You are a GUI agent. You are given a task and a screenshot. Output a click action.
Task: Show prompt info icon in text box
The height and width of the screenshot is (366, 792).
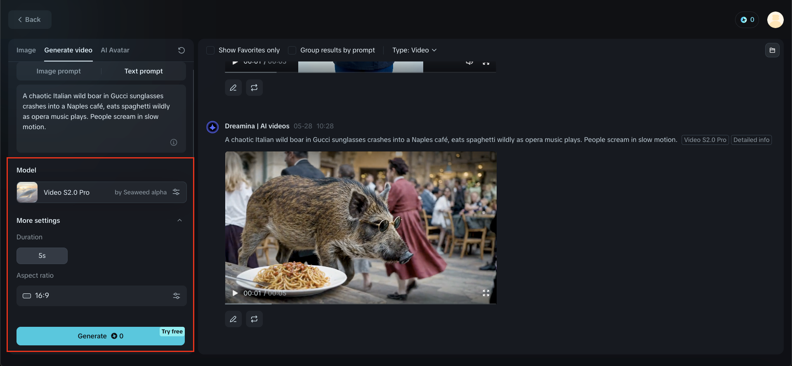tap(174, 142)
